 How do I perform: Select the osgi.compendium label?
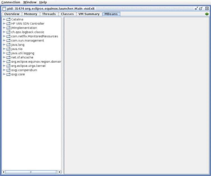tap(24, 70)
